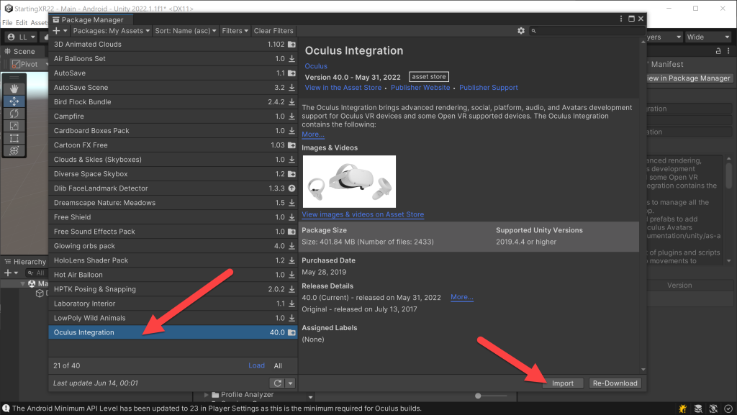Open the Publisher Support link
737x415 pixels.
click(x=489, y=87)
